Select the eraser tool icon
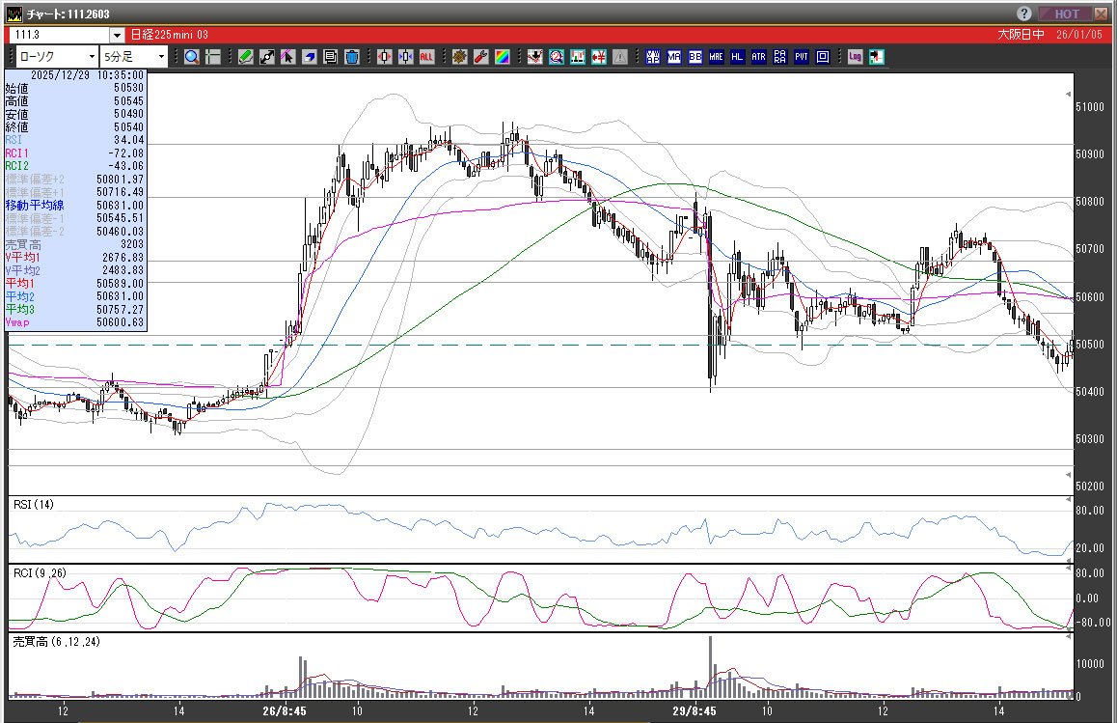The height and width of the screenshot is (723, 1117). coord(310,57)
